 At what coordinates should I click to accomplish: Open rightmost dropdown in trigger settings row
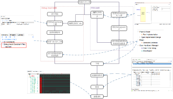pos(168,70)
